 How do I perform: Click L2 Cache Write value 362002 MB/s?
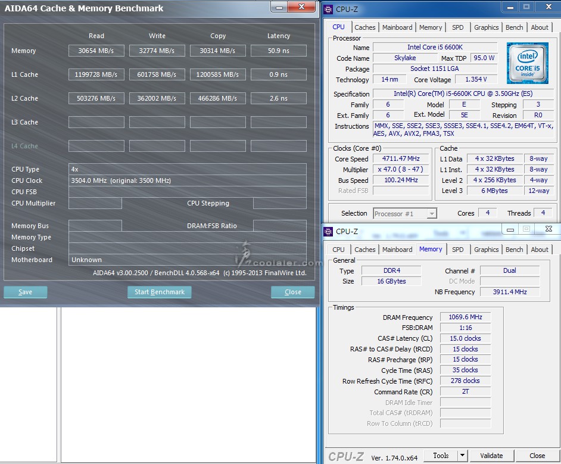157,98
